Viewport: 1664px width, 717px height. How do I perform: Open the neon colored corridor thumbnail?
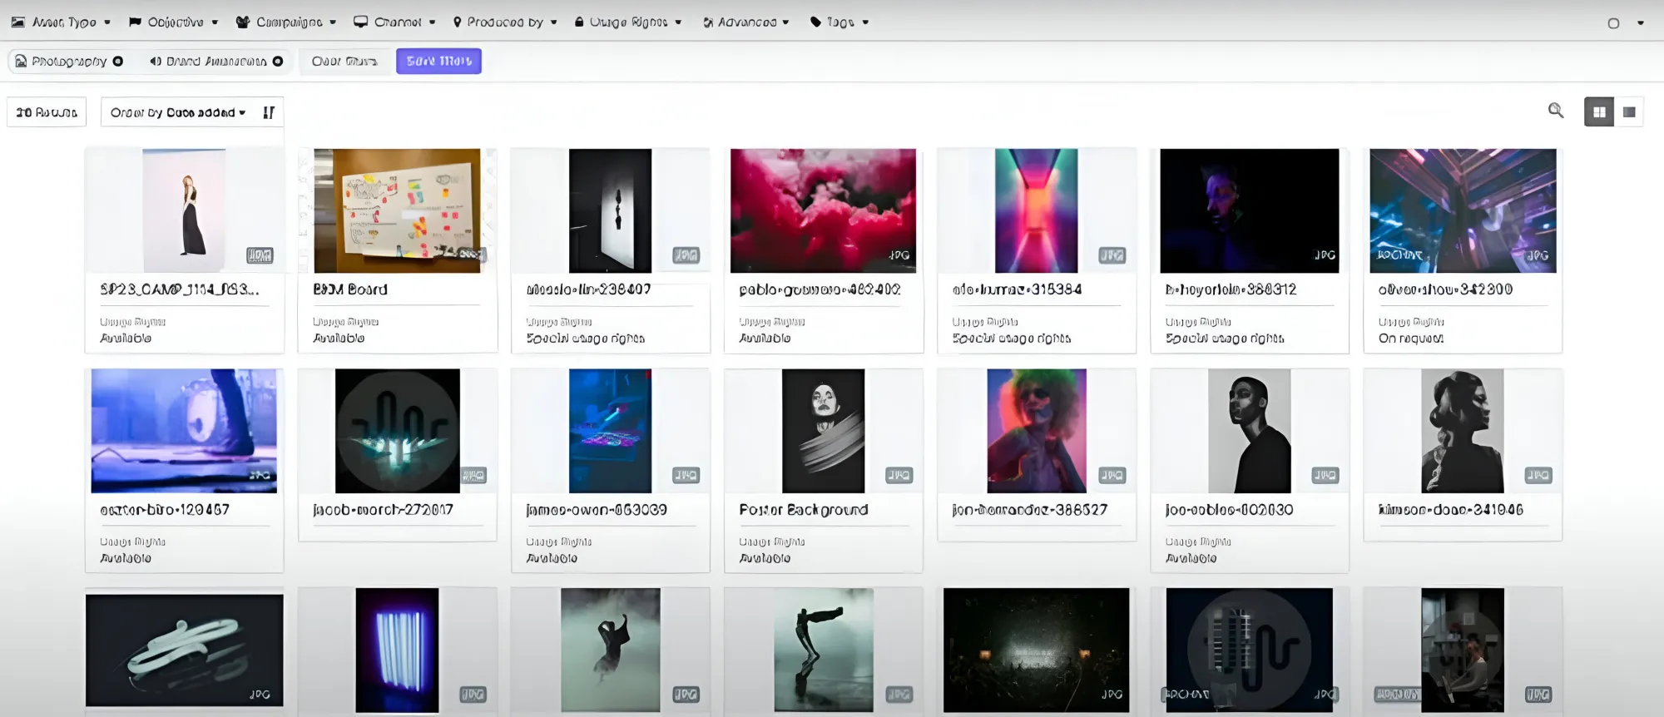(1036, 210)
